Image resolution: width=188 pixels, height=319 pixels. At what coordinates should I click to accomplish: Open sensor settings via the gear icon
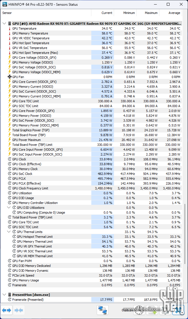coord(165,310)
